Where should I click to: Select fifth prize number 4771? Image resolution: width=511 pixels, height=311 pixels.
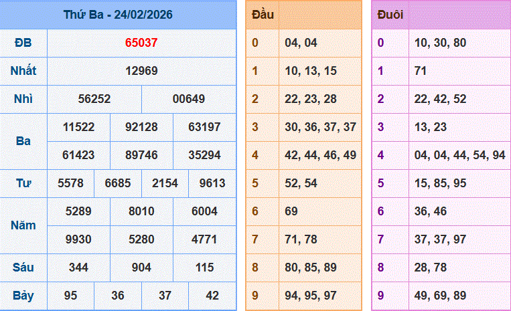(204, 239)
